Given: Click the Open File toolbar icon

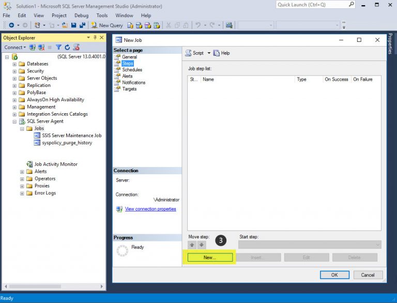Looking at the screenshot, I should pyautogui.click(x=65, y=25).
